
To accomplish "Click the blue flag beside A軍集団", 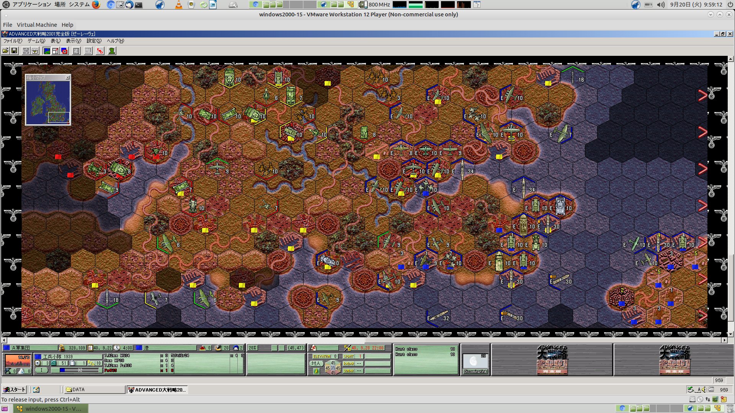I will (x=7, y=348).
